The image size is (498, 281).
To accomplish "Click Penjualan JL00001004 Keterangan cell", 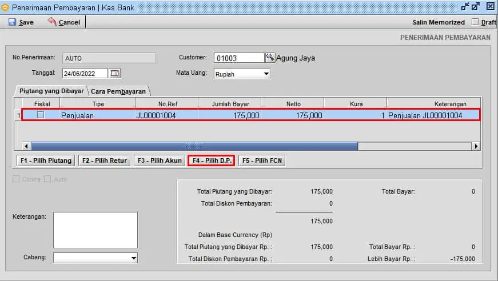I will [x=433, y=115].
